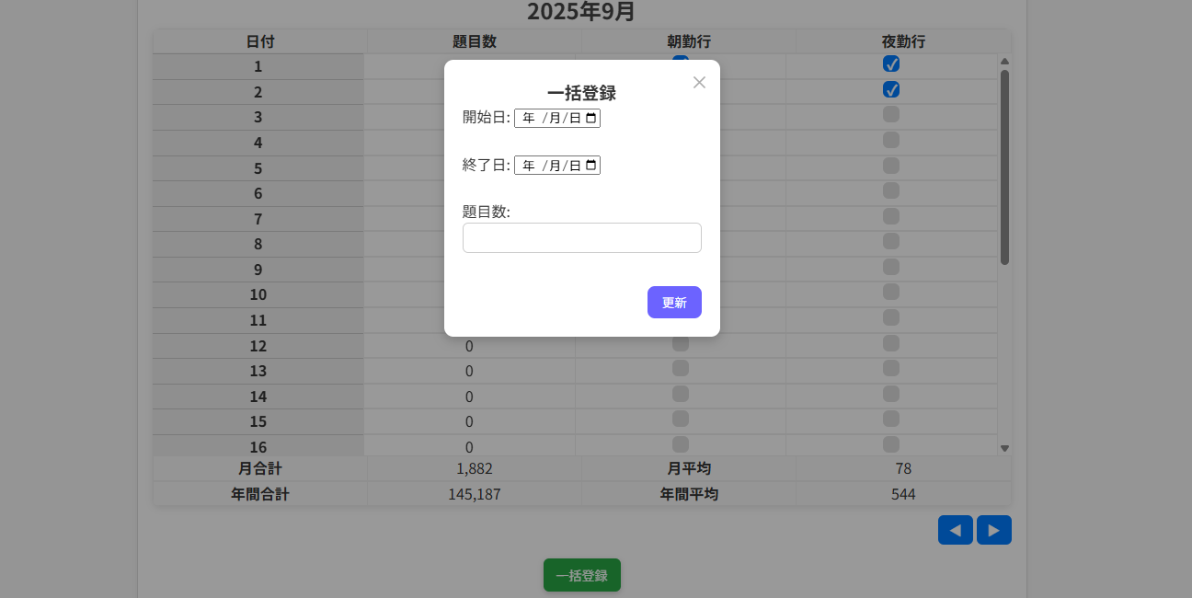
Task: Check 夜勤行 for day 15
Action: pos(891,419)
